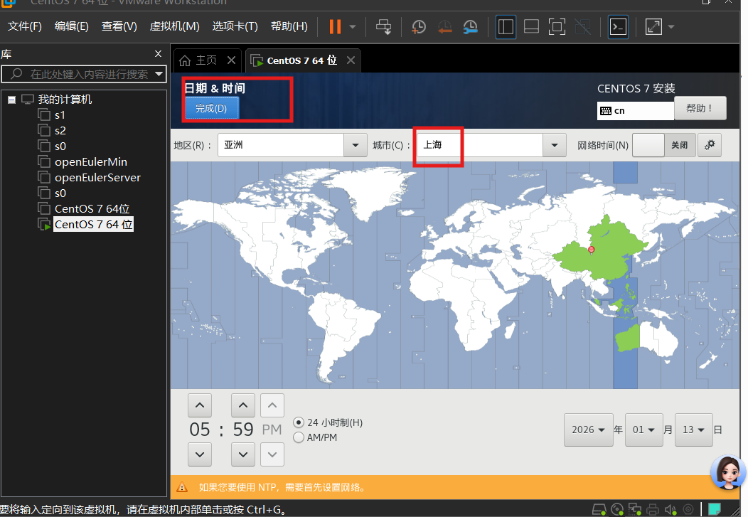The width and height of the screenshot is (748, 517).
Task: Click the stretch guest display icon
Action: pos(653,27)
